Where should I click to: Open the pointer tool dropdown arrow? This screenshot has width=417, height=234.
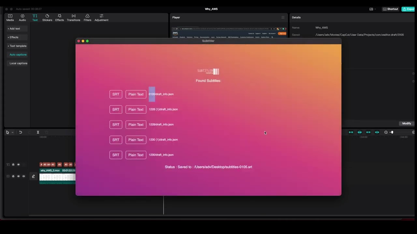click(x=13, y=132)
